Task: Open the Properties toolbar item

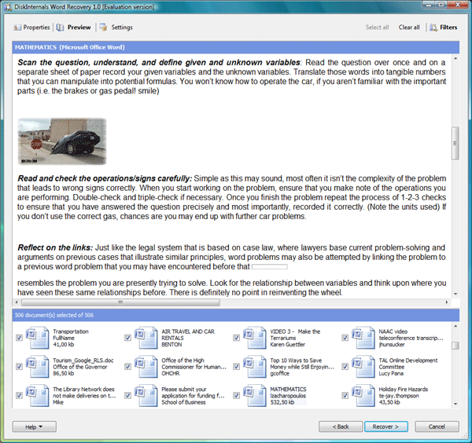Action: click(31, 27)
